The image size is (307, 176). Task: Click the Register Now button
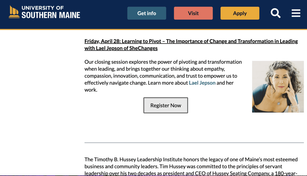pyautogui.click(x=165, y=105)
